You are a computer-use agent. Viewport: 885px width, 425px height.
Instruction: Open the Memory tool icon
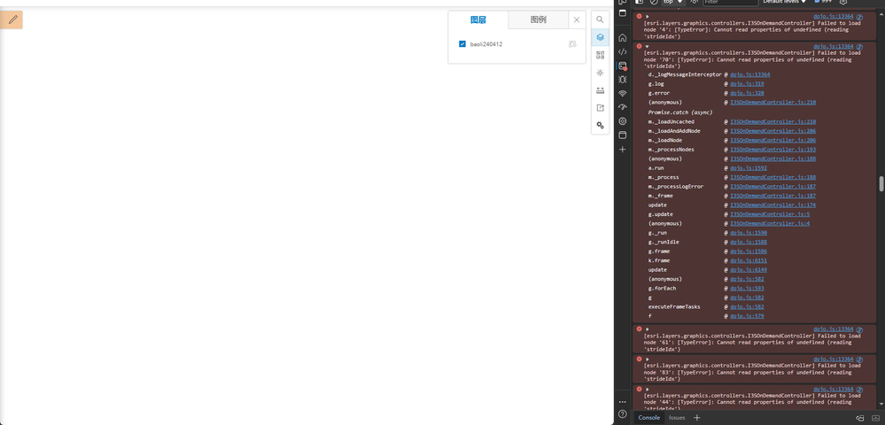tap(622, 121)
